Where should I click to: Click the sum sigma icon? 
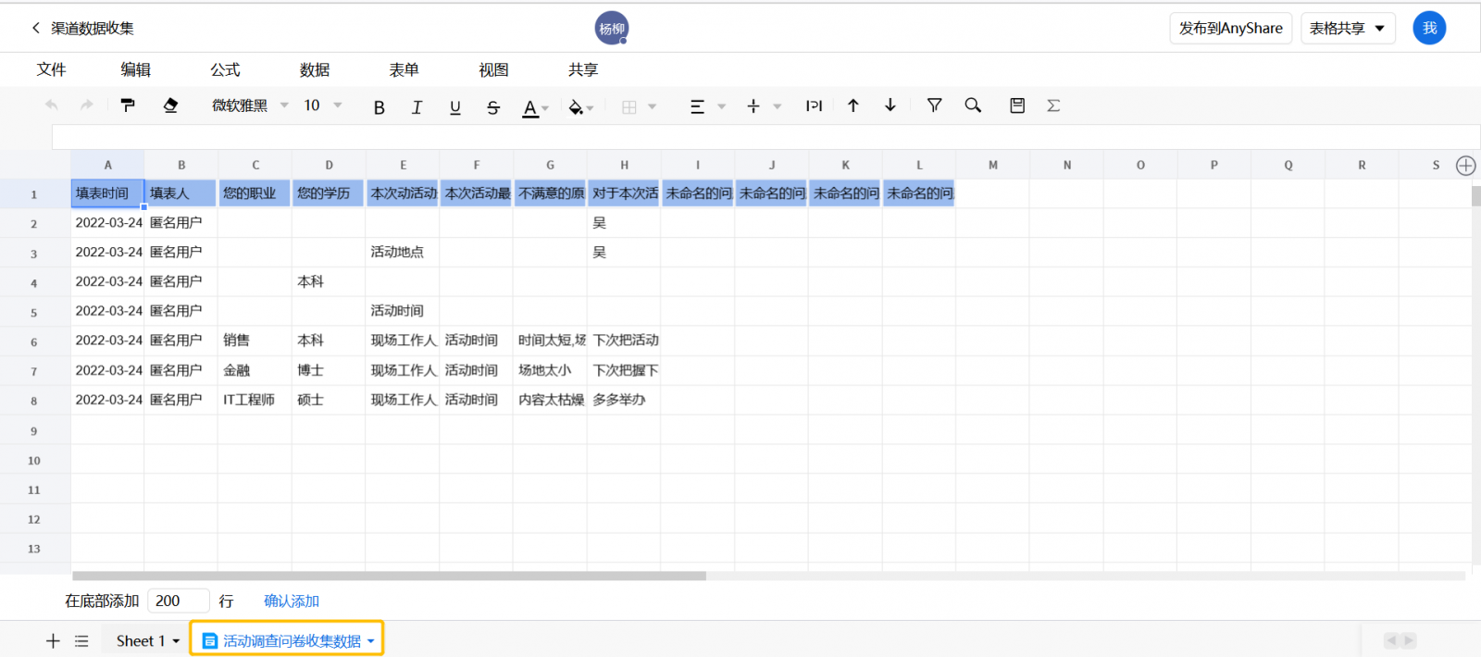(1053, 105)
